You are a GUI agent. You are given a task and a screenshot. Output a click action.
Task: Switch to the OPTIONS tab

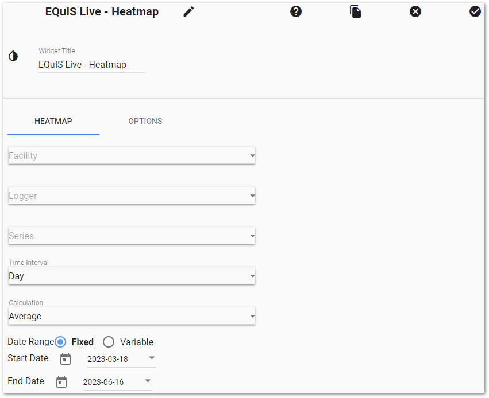[x=145, y=121]
